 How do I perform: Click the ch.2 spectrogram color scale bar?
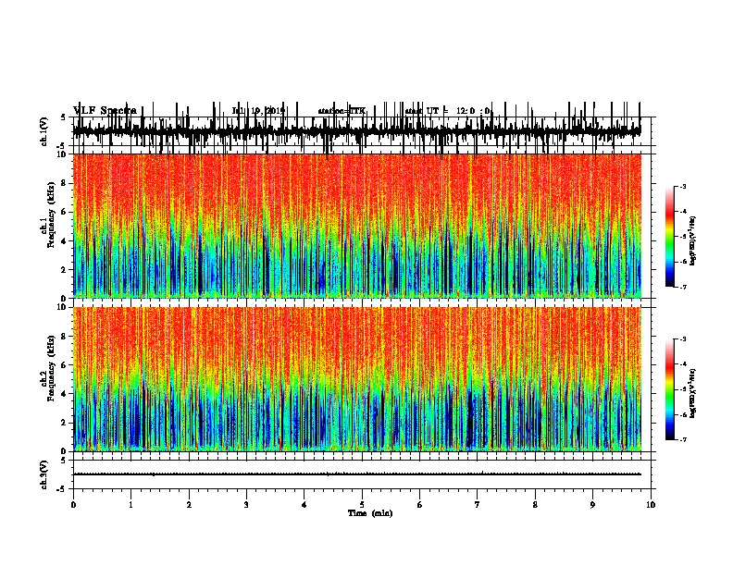click(x=670, y=389)
